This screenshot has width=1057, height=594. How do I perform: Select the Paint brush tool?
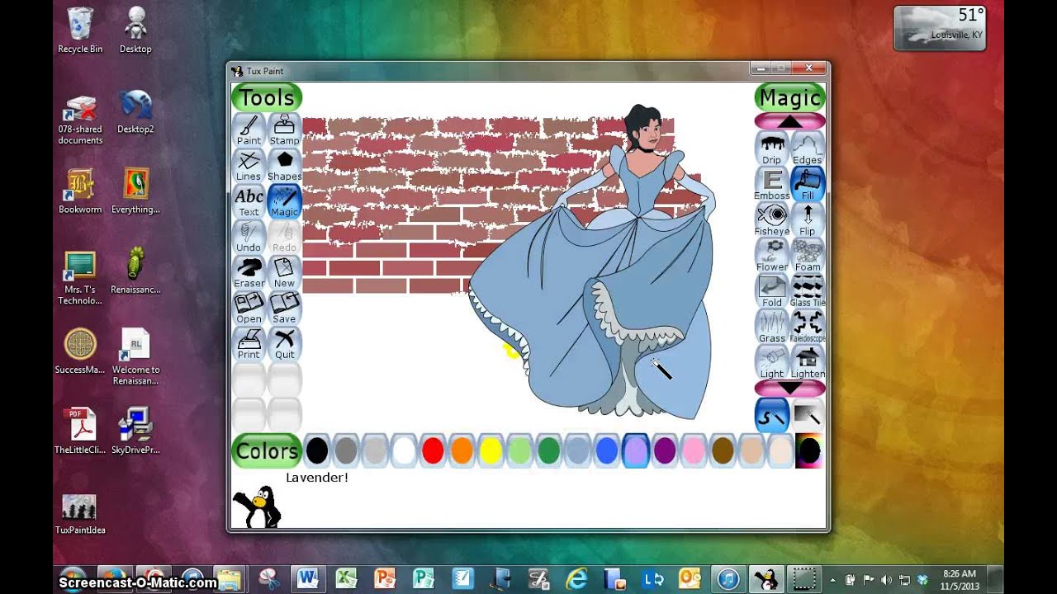[x=249, y=130]
